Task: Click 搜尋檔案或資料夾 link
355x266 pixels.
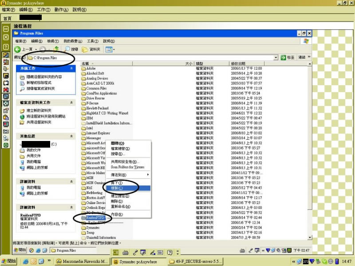Action: click(41, 88)
